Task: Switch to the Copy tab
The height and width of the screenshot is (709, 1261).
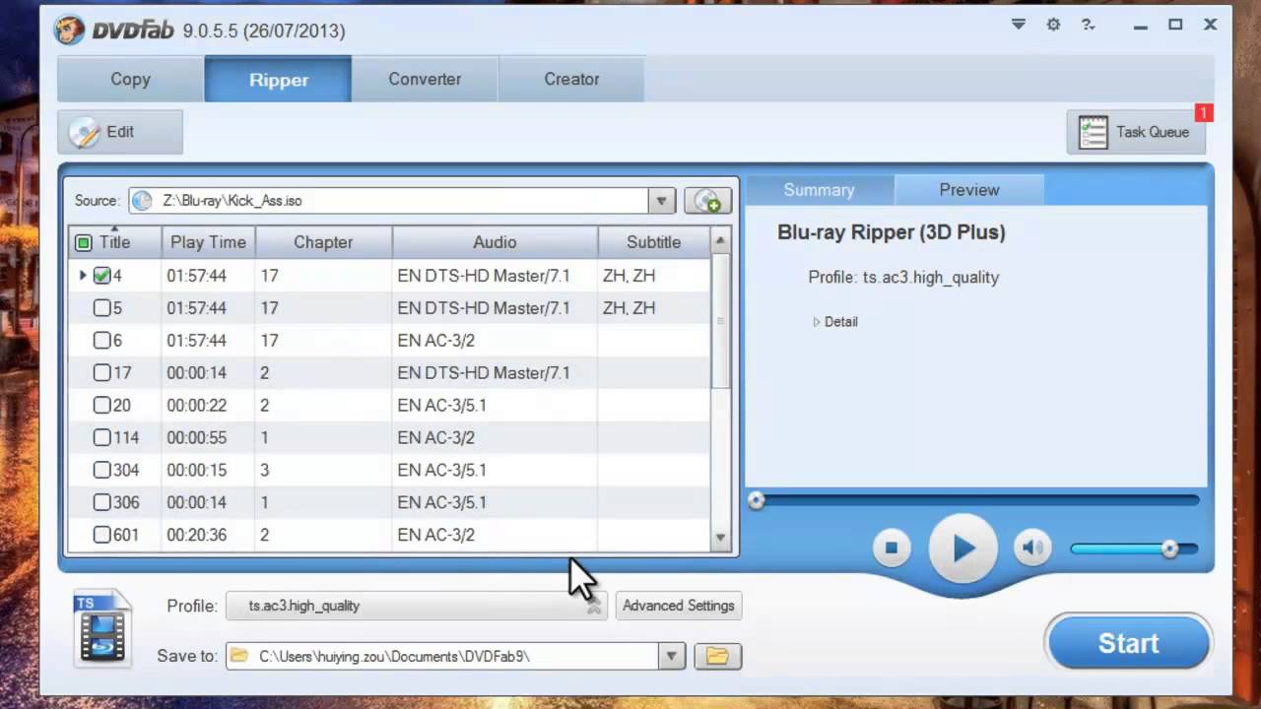Action: coord(130,79)
